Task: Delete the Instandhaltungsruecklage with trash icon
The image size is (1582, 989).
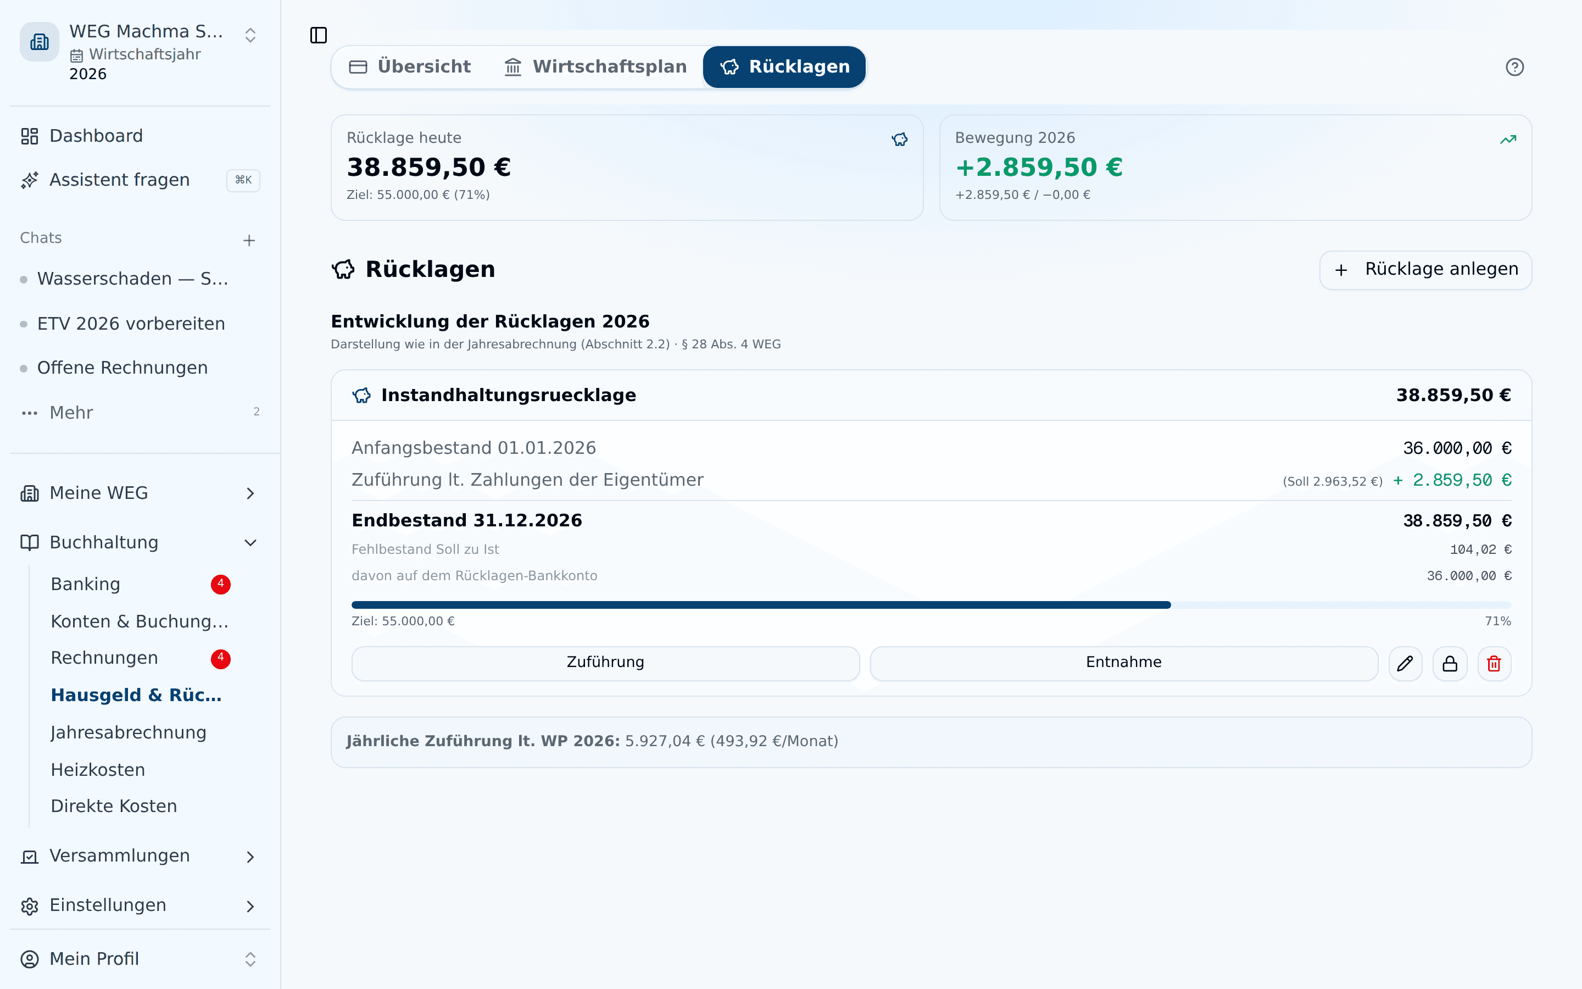Action: (x=1494, y=664)
